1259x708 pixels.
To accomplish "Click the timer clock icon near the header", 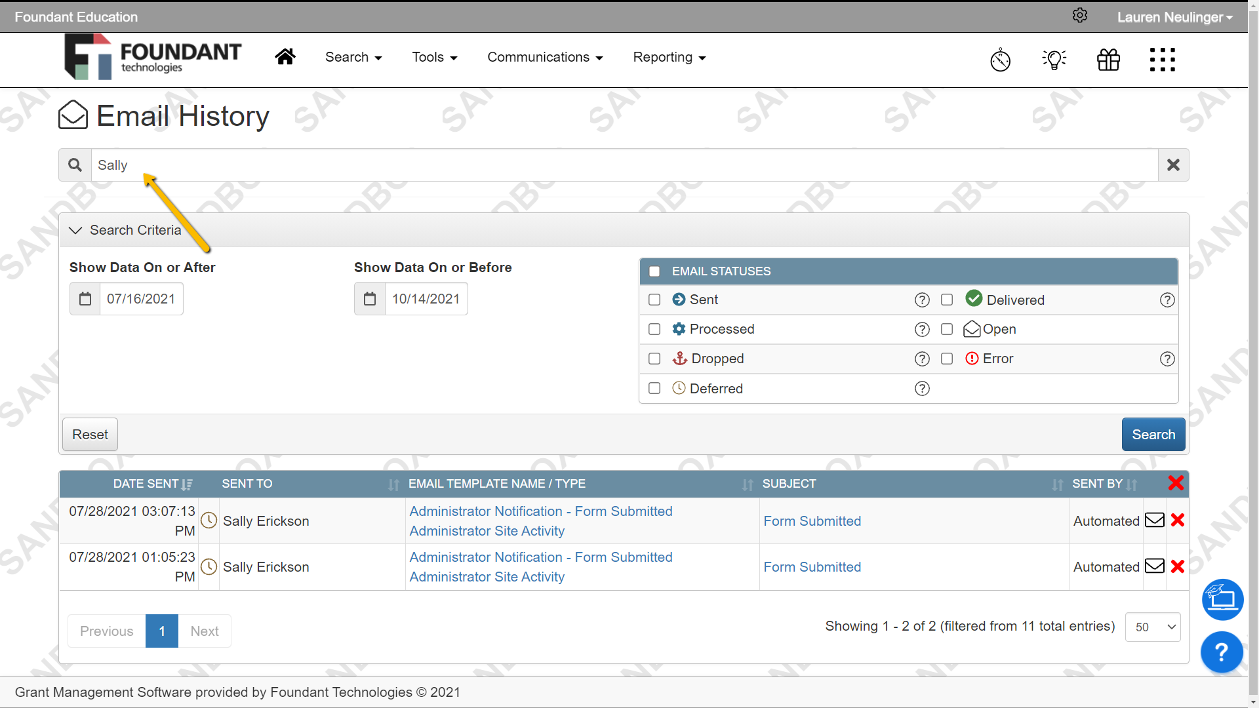I will click(1000, 60).
